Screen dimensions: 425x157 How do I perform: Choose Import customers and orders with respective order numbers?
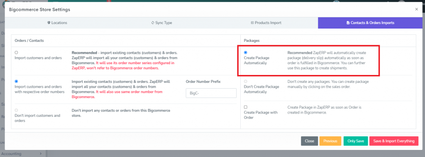(x=16, y=81)
